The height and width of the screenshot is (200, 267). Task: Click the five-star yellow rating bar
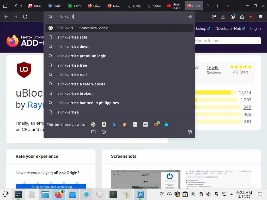[x=215, y=92]
